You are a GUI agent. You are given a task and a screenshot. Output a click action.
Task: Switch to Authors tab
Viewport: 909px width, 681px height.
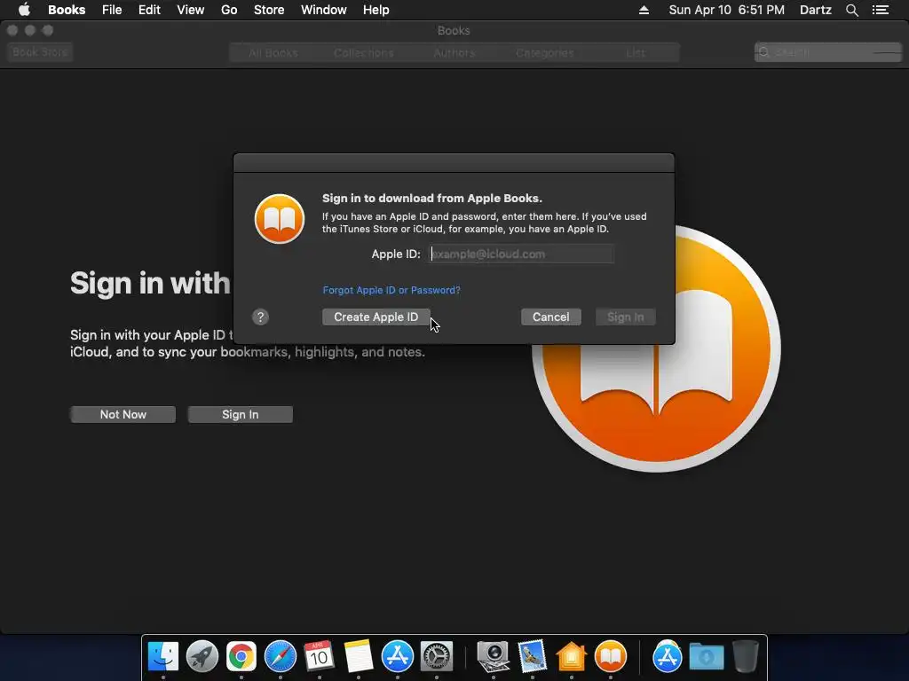point(454,52)
